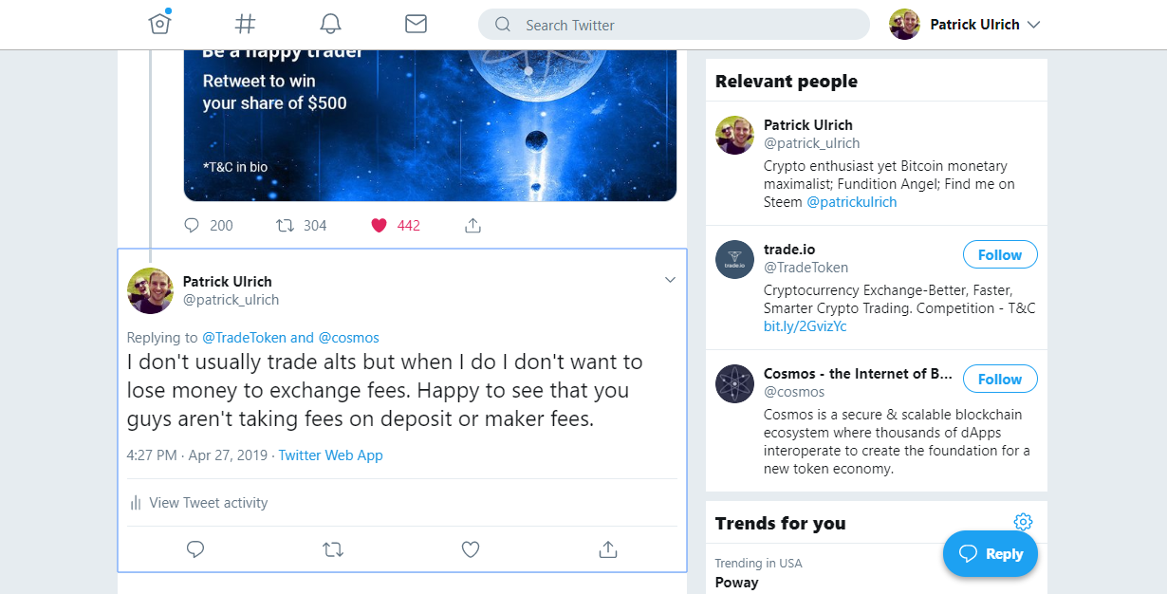Follow the Cosmos account
The width and height of the screenshot is (1167, 594).
(1000, 380)
